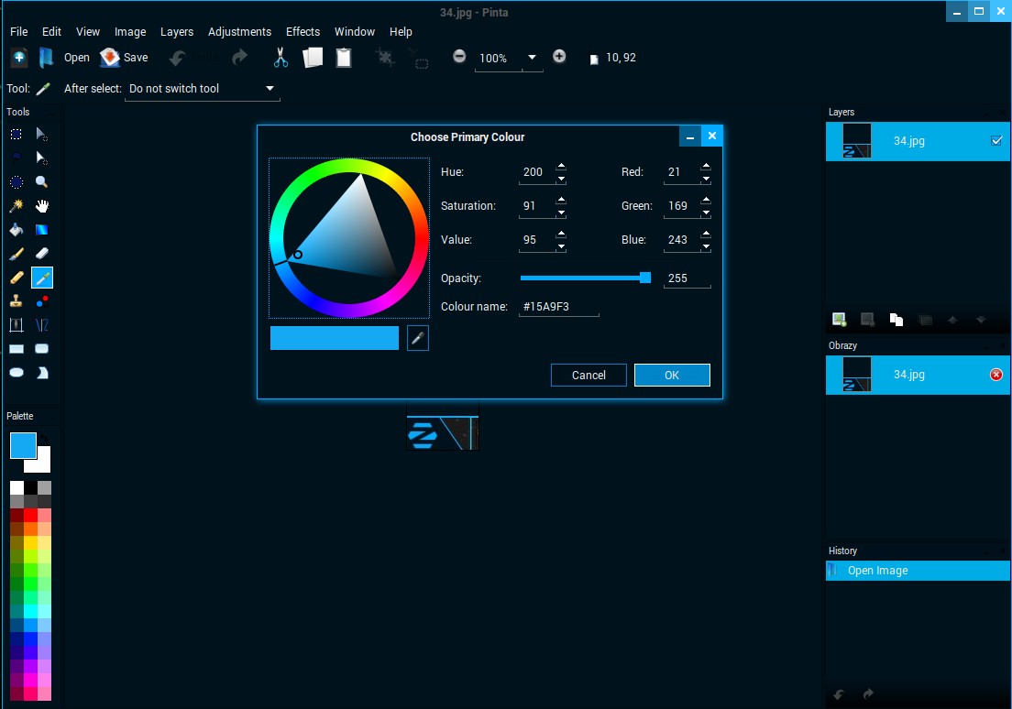Screen dimensions: 1012x709
Task: Expand the zoom percentage dropdown
Action: pyautogui.click(x=532, y=57)
